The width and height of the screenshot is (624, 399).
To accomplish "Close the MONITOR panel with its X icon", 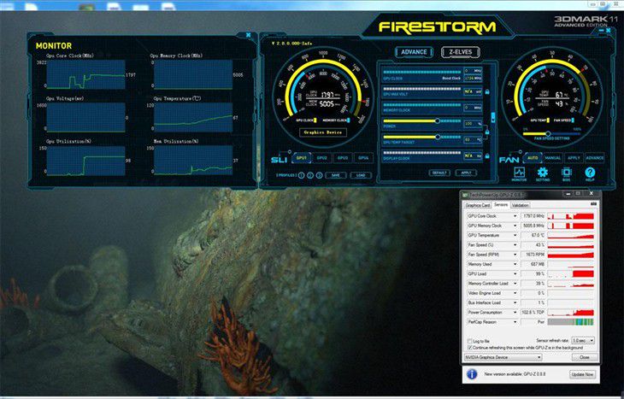I will tap(249, 35).
